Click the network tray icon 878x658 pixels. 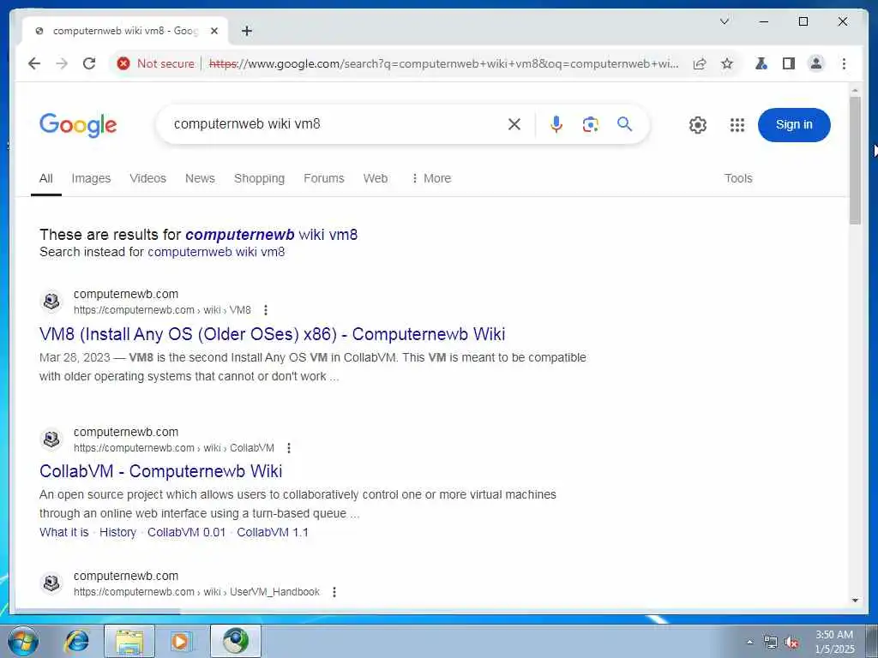click(771, 643)
